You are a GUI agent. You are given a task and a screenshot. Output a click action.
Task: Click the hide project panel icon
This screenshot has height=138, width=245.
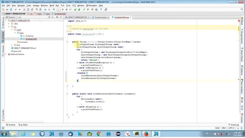tap(61, 17)
